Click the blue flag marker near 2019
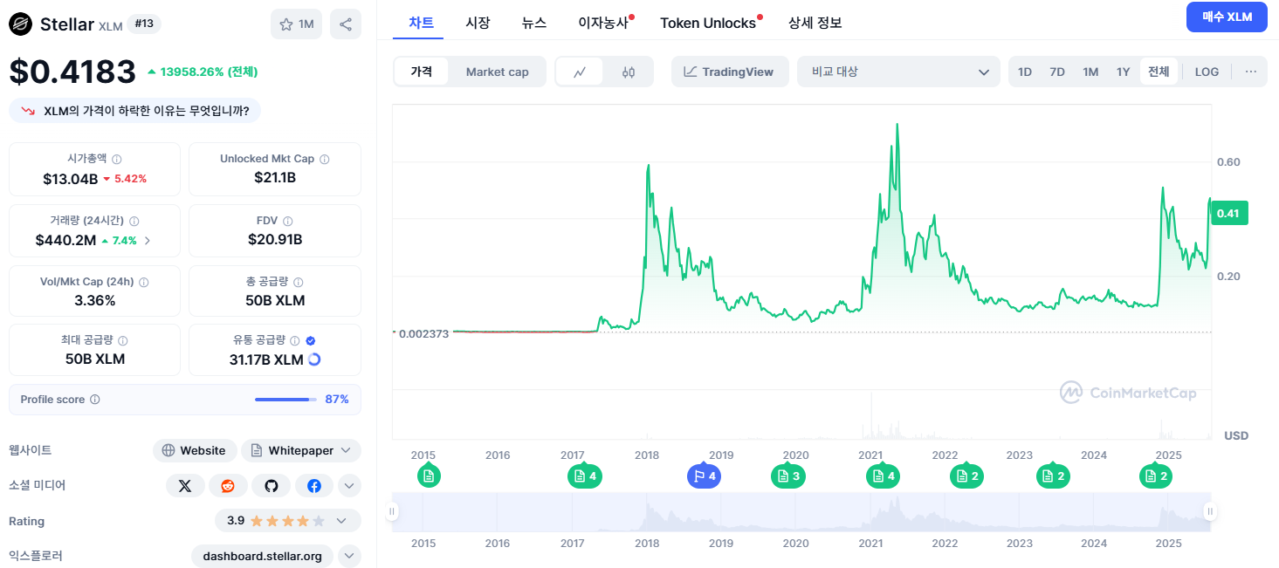1279x568 pixels. tap(704, 476)
